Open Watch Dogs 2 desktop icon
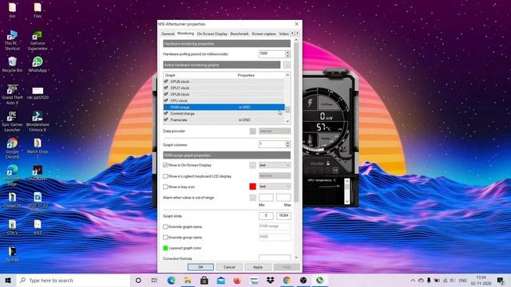Image resolution: width=511 pixels, height=287 pixels. coord(38,148)
